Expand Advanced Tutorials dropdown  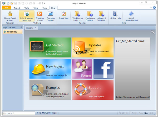click(102, 16)
